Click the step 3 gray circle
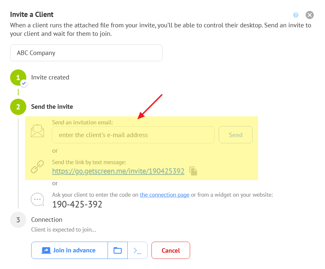The width and height of the screenshot is (325, 269). tap(18, 220)
